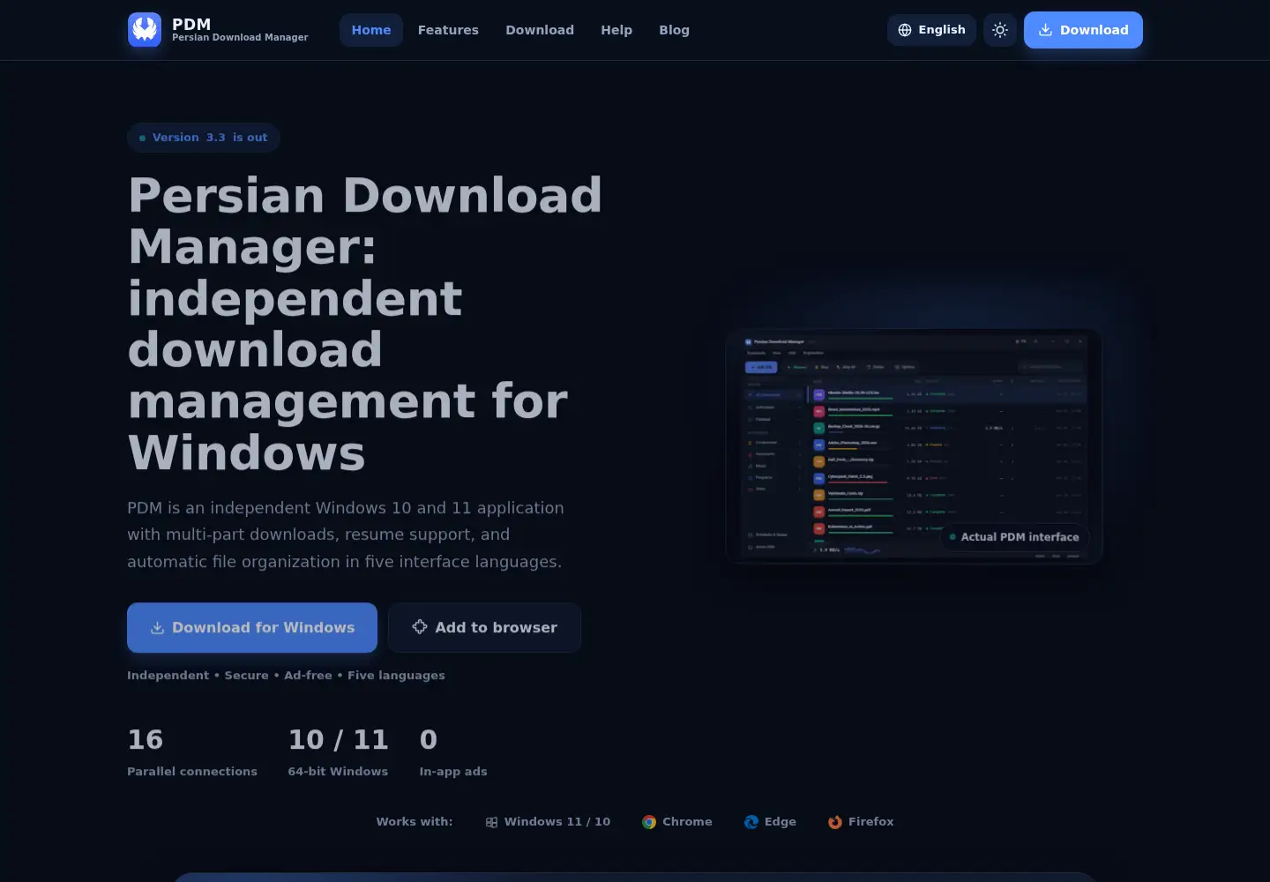This screenshot has height=882, width=1270.
Task: Visit the Blog nav item
Action: 675,30
